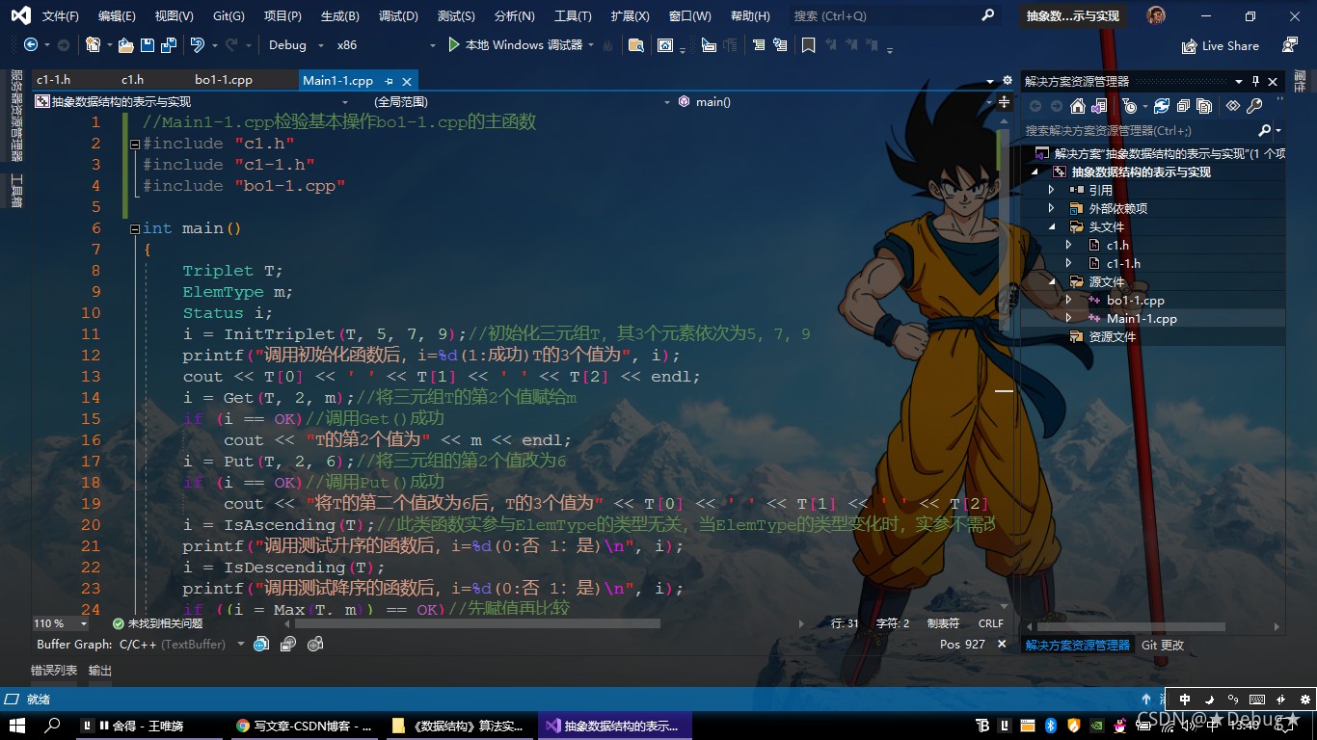Click the 未找到相关问题 status indicator
Viewport: 1317px width, 740px height.
click(x=157, y=623)
